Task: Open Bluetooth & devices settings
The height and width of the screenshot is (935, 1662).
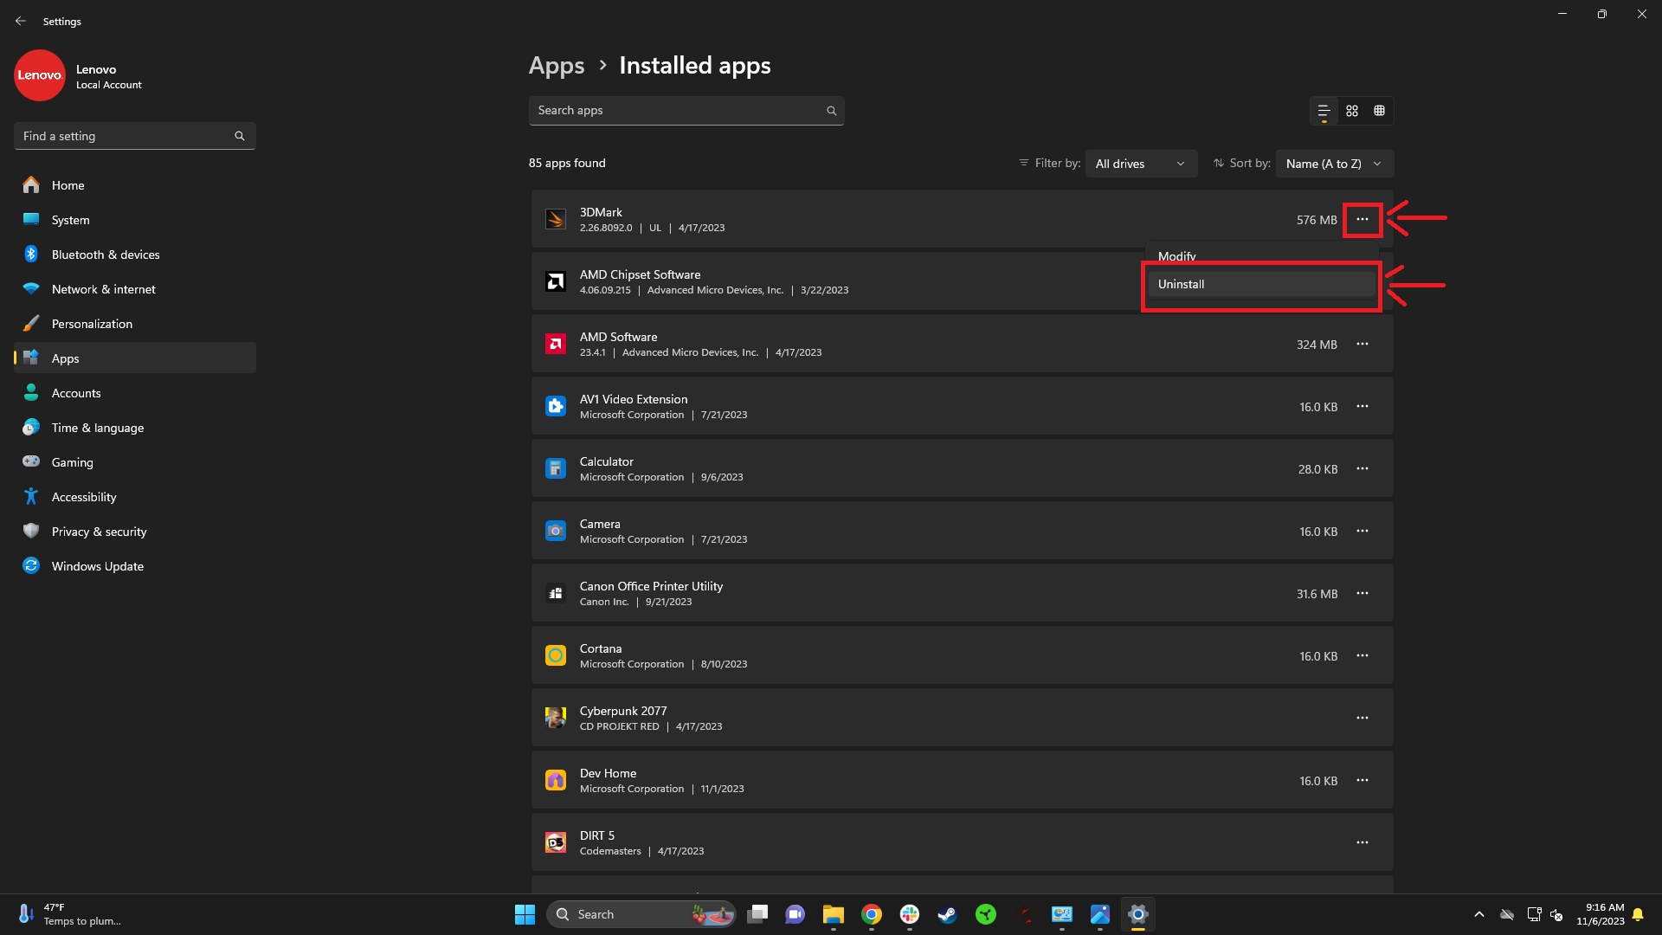Action: pos(134,255)
